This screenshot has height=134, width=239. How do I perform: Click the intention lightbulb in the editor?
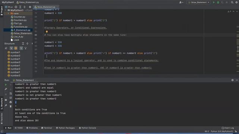click(47, 32)
